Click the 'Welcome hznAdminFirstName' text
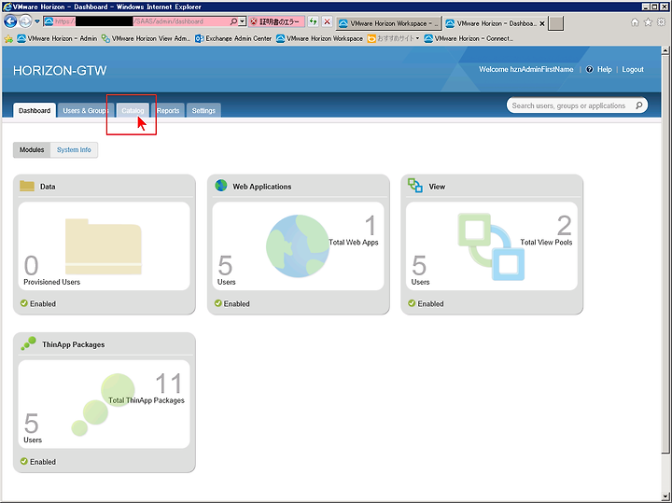Screen dimensions: 672x503 coord(525,69)
